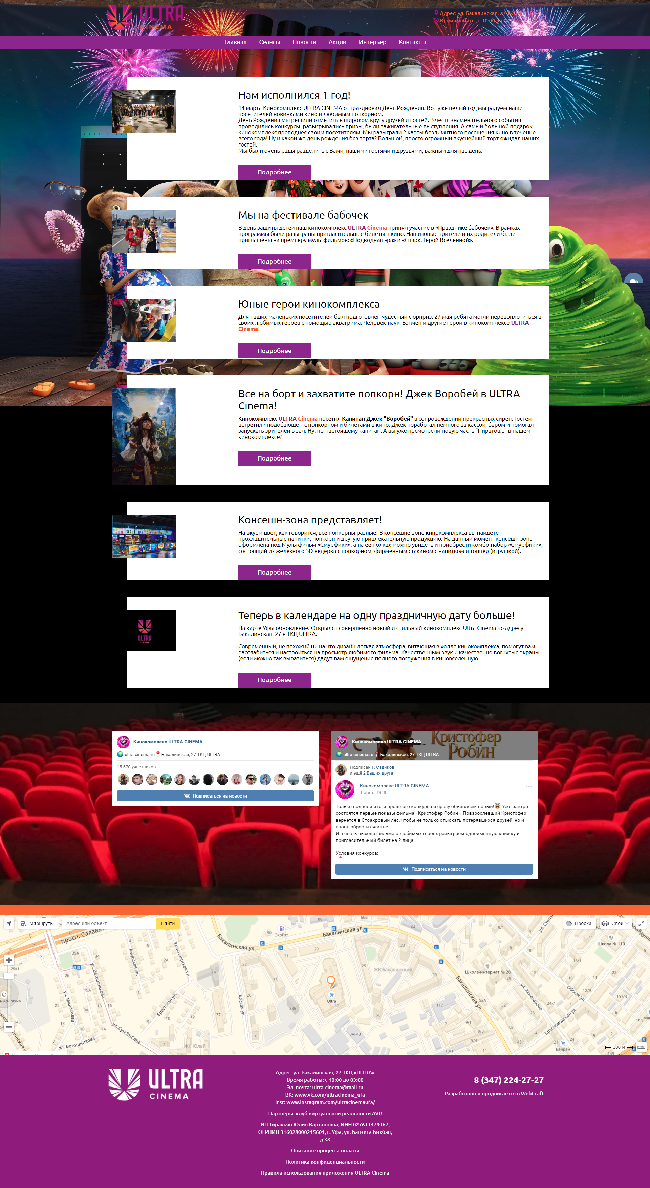Open the concession zone photo thumbnail
650x1188 pixels.
click(x=144, y=536)
